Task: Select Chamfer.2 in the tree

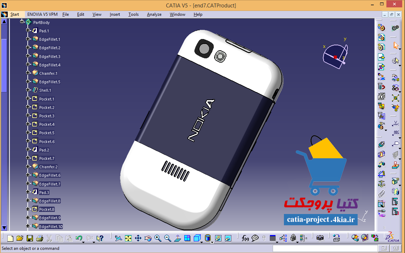Action: point(48,167)
